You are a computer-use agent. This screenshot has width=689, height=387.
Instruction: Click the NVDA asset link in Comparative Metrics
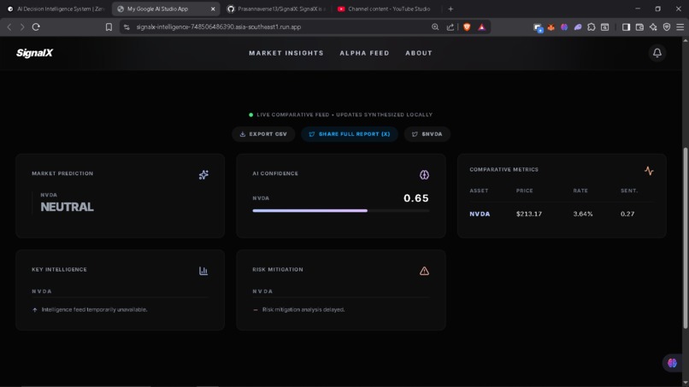480,214
